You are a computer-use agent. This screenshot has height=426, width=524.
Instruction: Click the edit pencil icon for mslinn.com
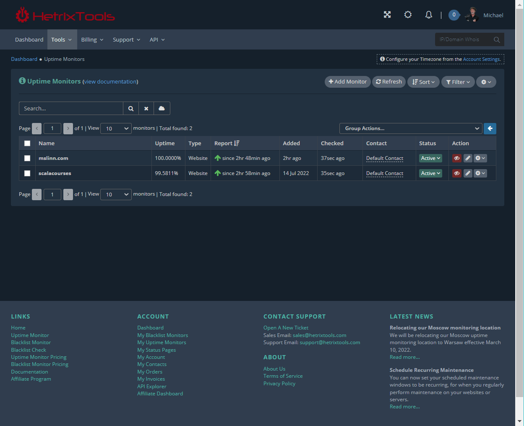tap(468, 158)
